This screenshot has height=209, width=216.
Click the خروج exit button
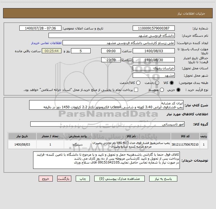[x=46, y=178]
